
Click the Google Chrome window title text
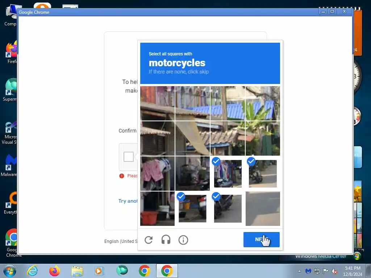click(x=34, y=12)
